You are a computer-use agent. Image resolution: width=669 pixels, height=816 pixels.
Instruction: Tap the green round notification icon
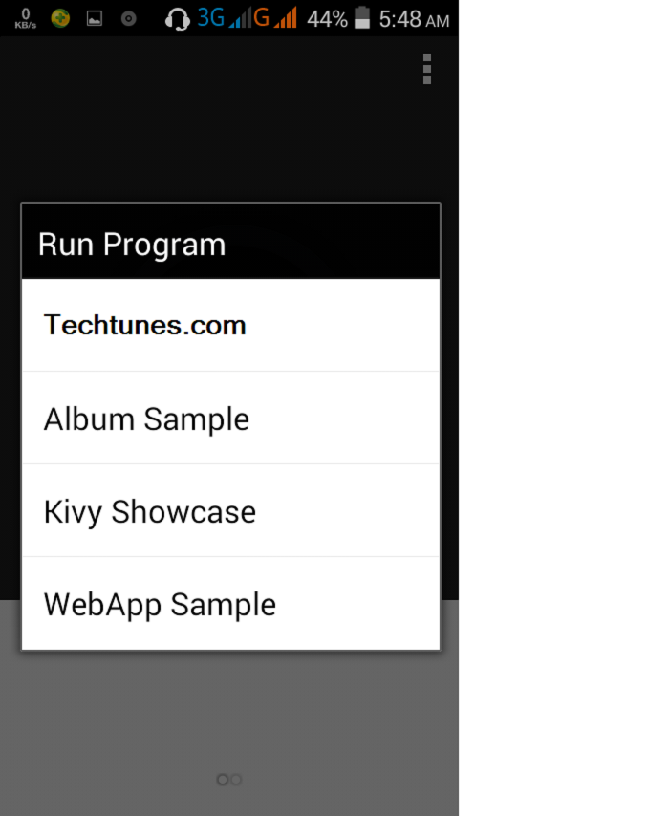pyautogui.click(x=60, y=18)
